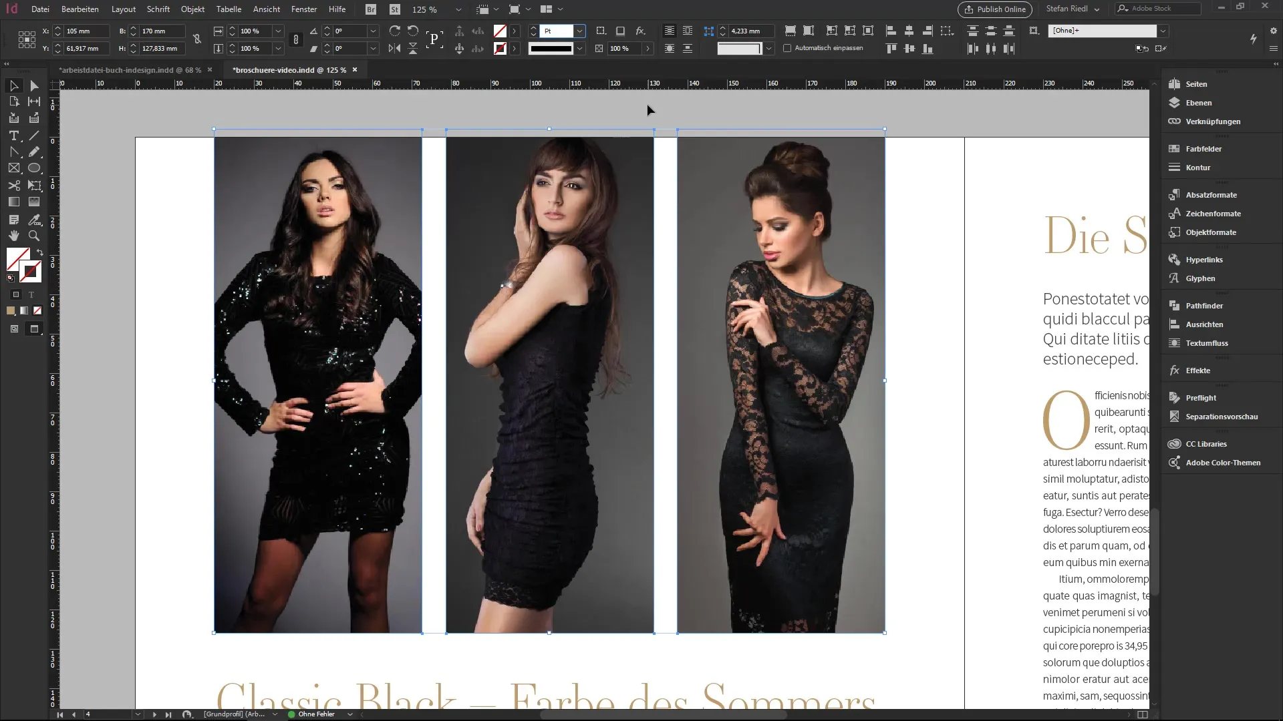Open the Objekt menu
The image size is (1283, 721).
click(192, 9)
